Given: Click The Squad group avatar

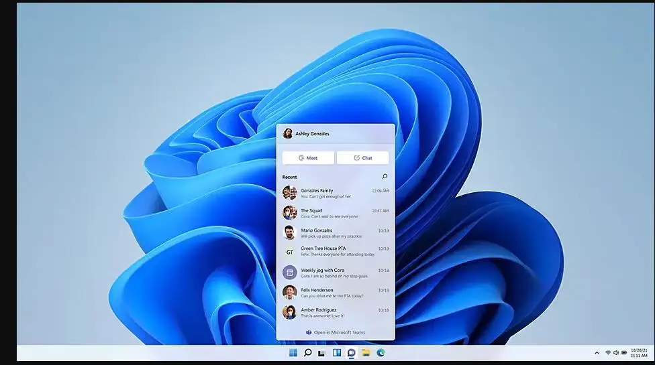Looking at the screenshot, I should 289,213.
